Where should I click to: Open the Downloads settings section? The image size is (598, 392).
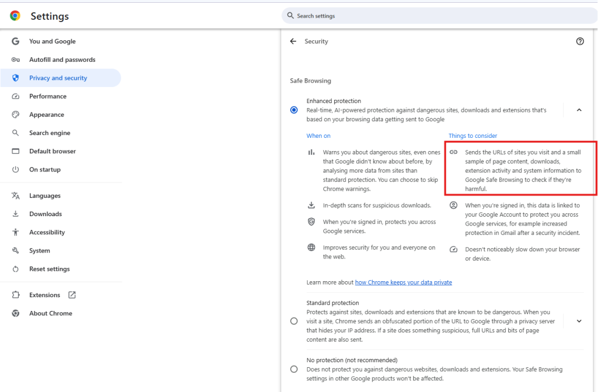pyautogui.click(x=61, y=214)
